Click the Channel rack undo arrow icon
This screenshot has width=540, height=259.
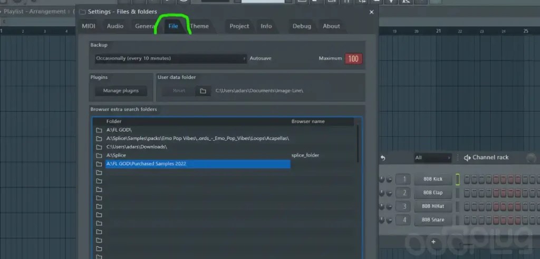click(383, 158)
